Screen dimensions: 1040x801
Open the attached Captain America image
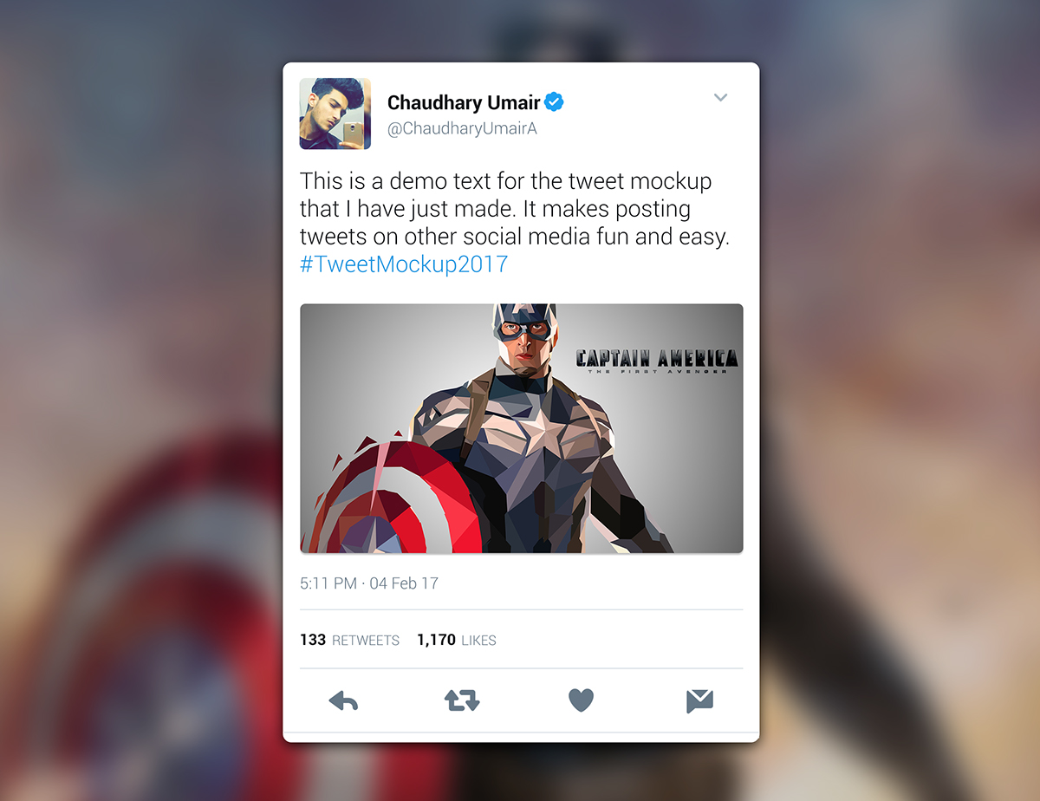tap(522, 428)
